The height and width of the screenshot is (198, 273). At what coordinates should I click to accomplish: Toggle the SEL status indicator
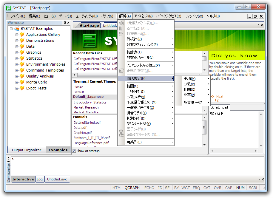point(168,188)
